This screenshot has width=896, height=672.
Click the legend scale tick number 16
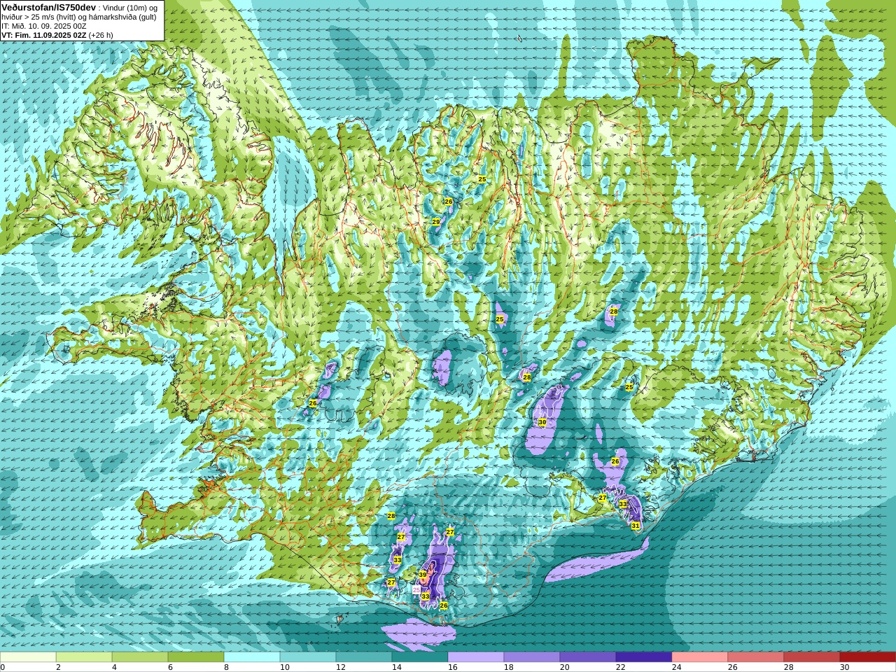pos(452,667)
